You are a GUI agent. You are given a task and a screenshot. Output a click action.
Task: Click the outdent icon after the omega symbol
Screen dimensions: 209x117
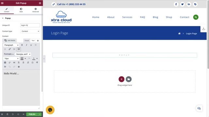coord(37,62)
